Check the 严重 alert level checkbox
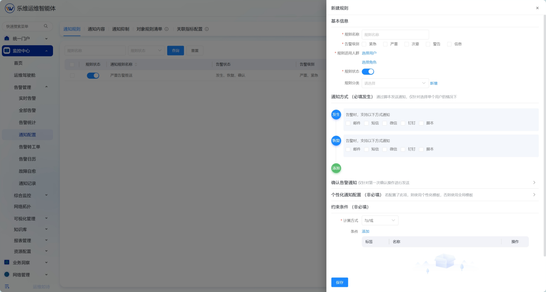 (x=385, y=44)
